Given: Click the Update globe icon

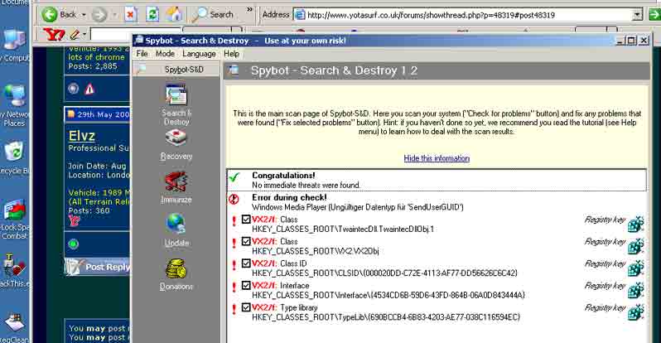Looking at the screenshot, I should click(x=176, y=227).
